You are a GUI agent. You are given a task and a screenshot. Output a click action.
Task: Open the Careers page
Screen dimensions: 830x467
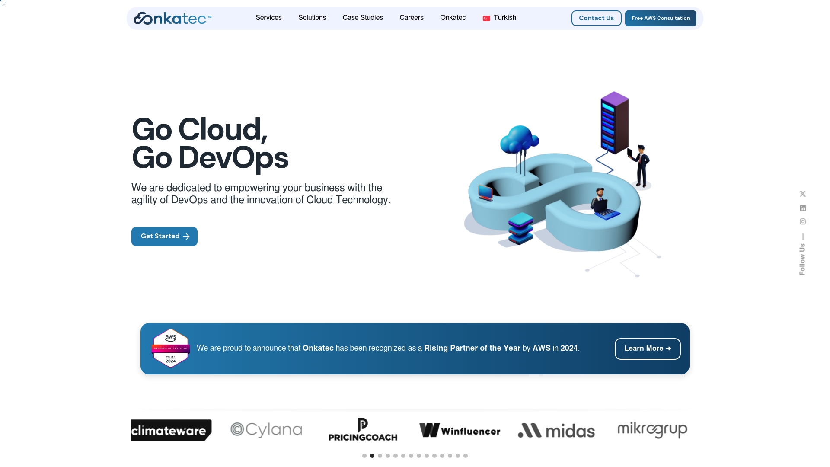pos(412,18)
